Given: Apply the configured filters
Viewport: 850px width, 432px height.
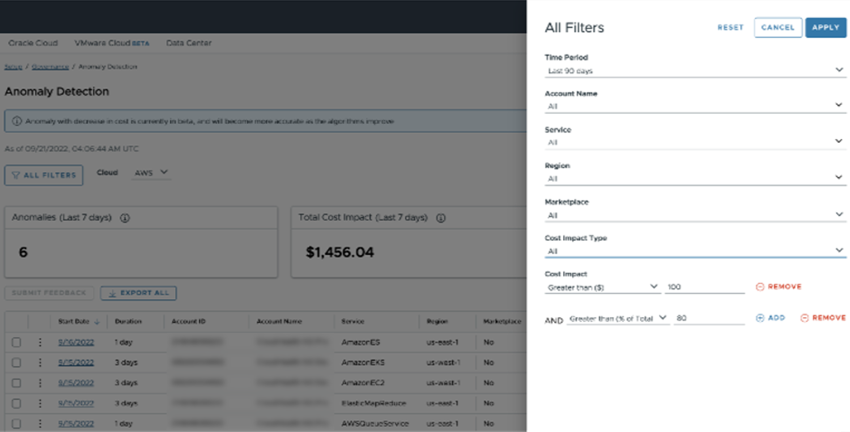Looking at the screenshot, I should (x=826, y=27).
